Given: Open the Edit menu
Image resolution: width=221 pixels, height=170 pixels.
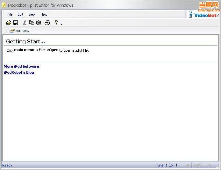Looking at the screenshot, I should (x=20, y=14).
